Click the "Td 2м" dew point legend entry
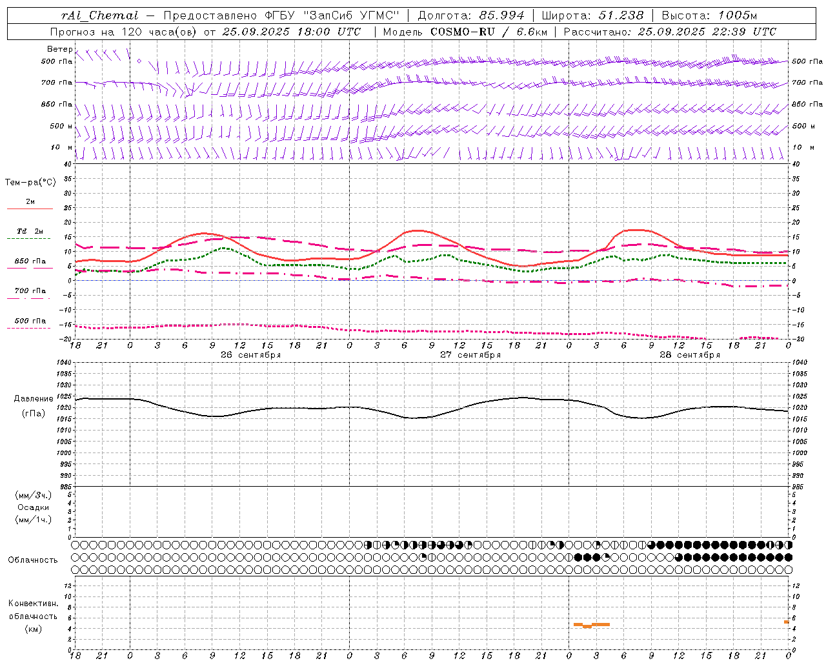826x661 pixels. pos(30,231)
